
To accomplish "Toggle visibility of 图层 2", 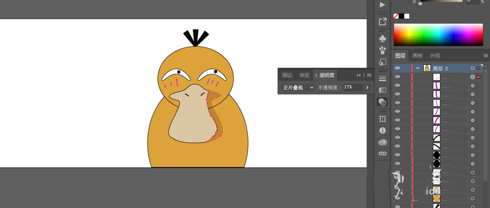I will 397,68.
